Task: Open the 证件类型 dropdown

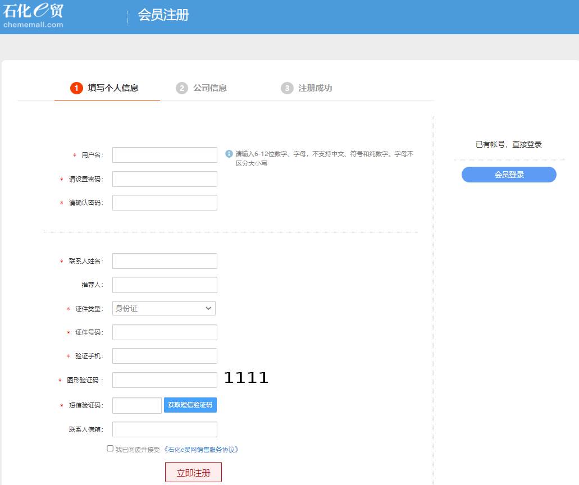Action: 164,308
